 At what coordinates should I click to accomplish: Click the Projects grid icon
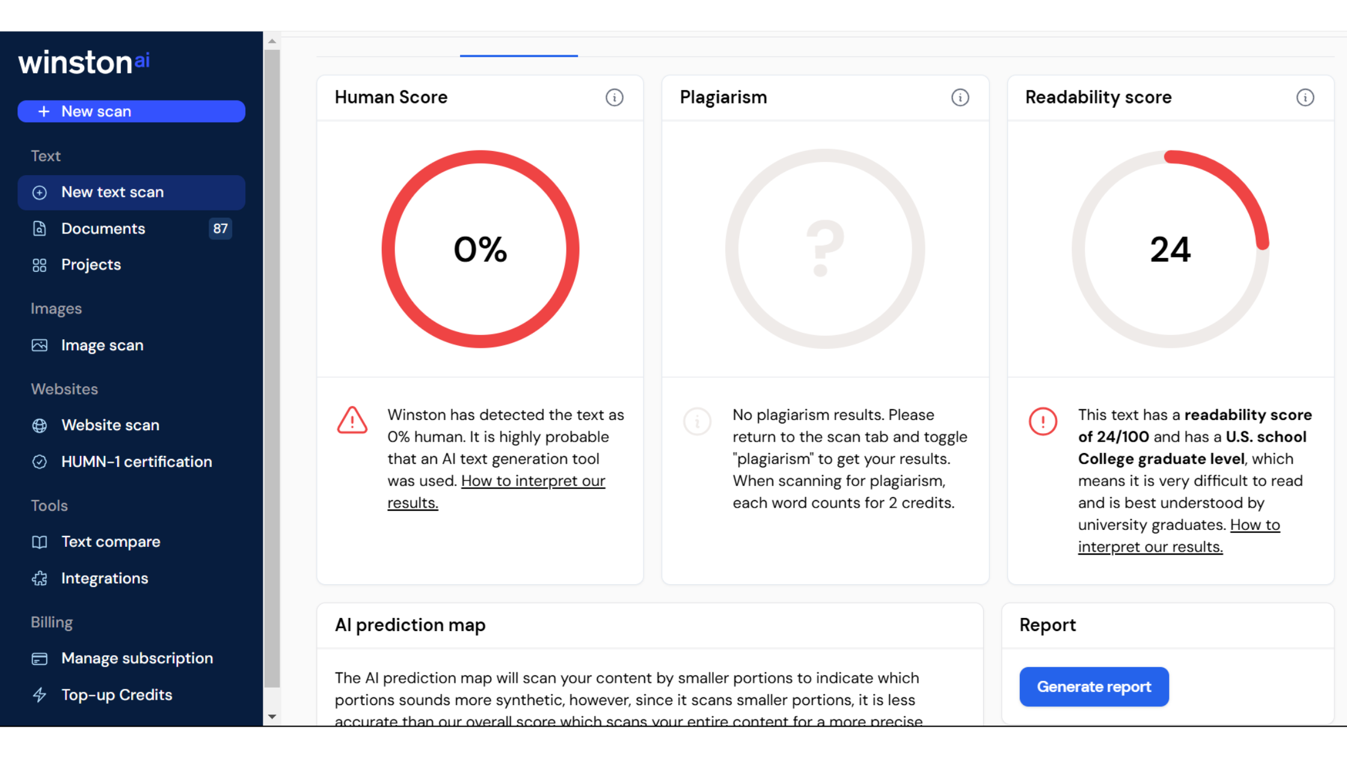pyautogui.click(x=40, y=265)
